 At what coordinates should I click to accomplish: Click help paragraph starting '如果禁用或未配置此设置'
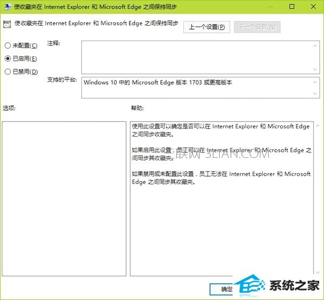[x=221, y=178]
